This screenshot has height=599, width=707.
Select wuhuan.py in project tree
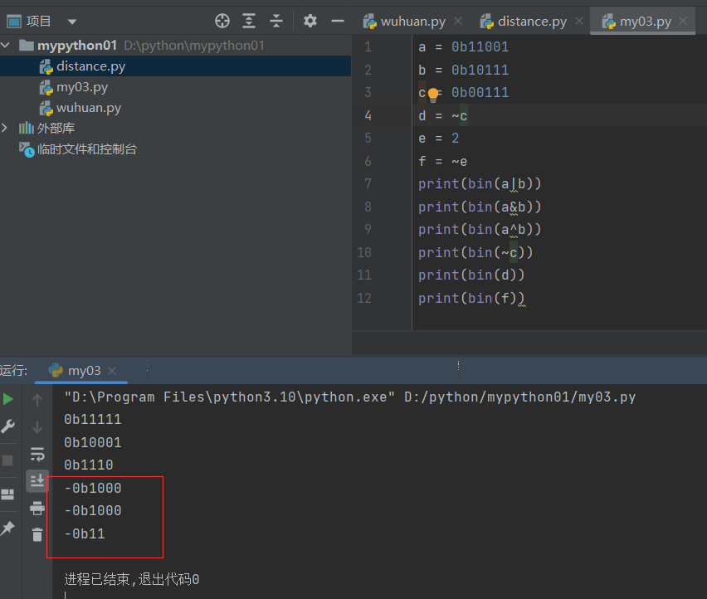89,108
